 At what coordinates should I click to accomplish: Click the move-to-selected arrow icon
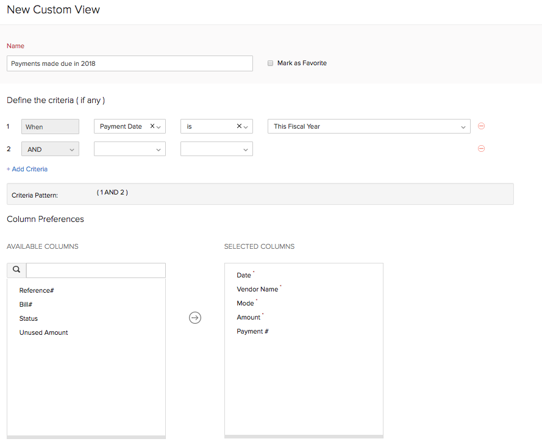click(195, 318)
